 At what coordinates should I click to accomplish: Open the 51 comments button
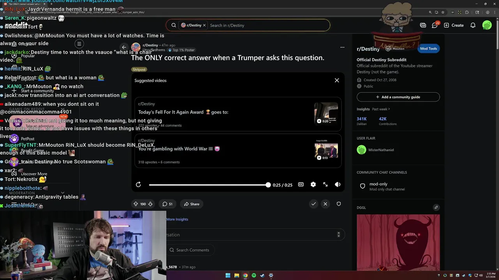pyautogui.click(x=168, y=204)
